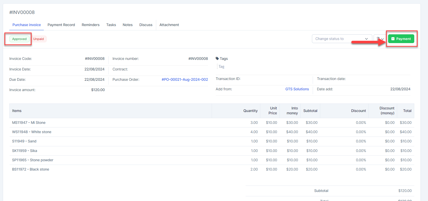Screen dimensions: 428x201
Task: Expand the Change status to dropdown
Action: [342, 39]
